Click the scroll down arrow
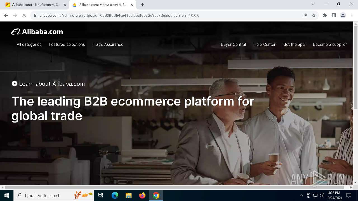This screenshot has height=201, width=358. (x=355, y=183)
